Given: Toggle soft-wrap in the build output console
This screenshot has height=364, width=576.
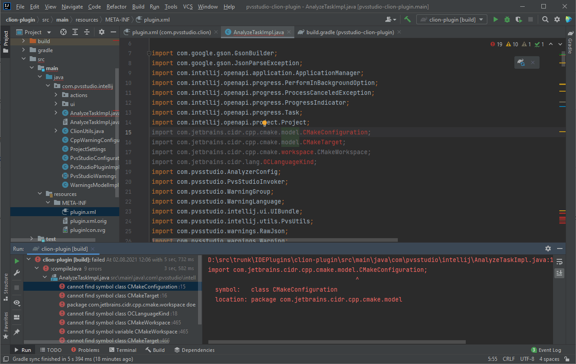Looking at the screenshot, I should pos(559,262).
